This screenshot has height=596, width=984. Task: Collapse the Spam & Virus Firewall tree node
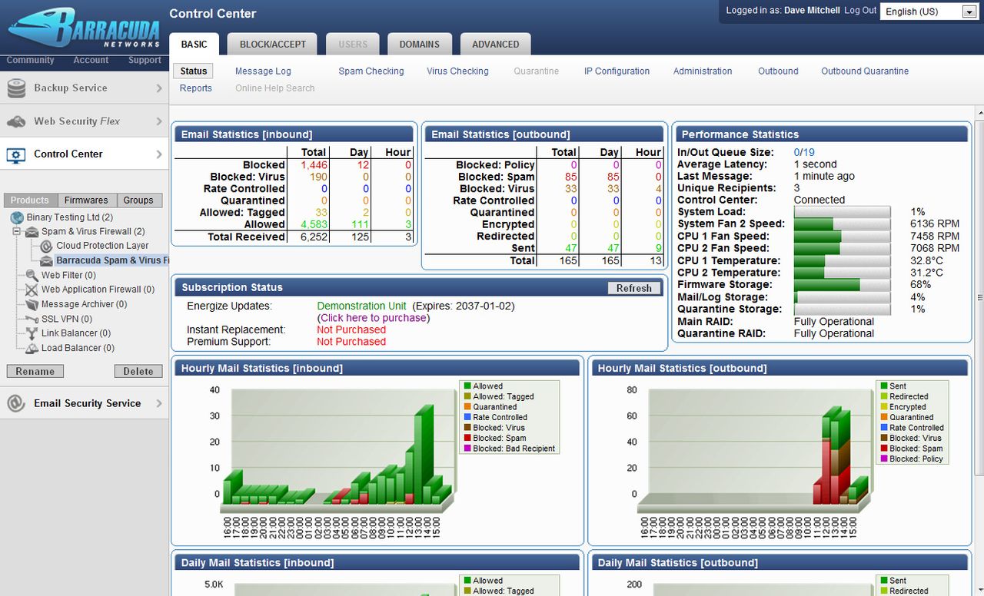16,231
